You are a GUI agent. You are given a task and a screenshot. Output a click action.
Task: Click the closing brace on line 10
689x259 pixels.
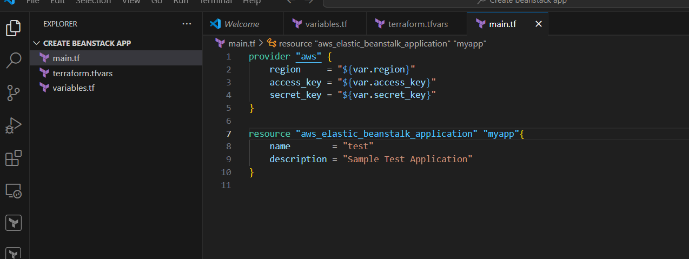[x=251, y=172]
